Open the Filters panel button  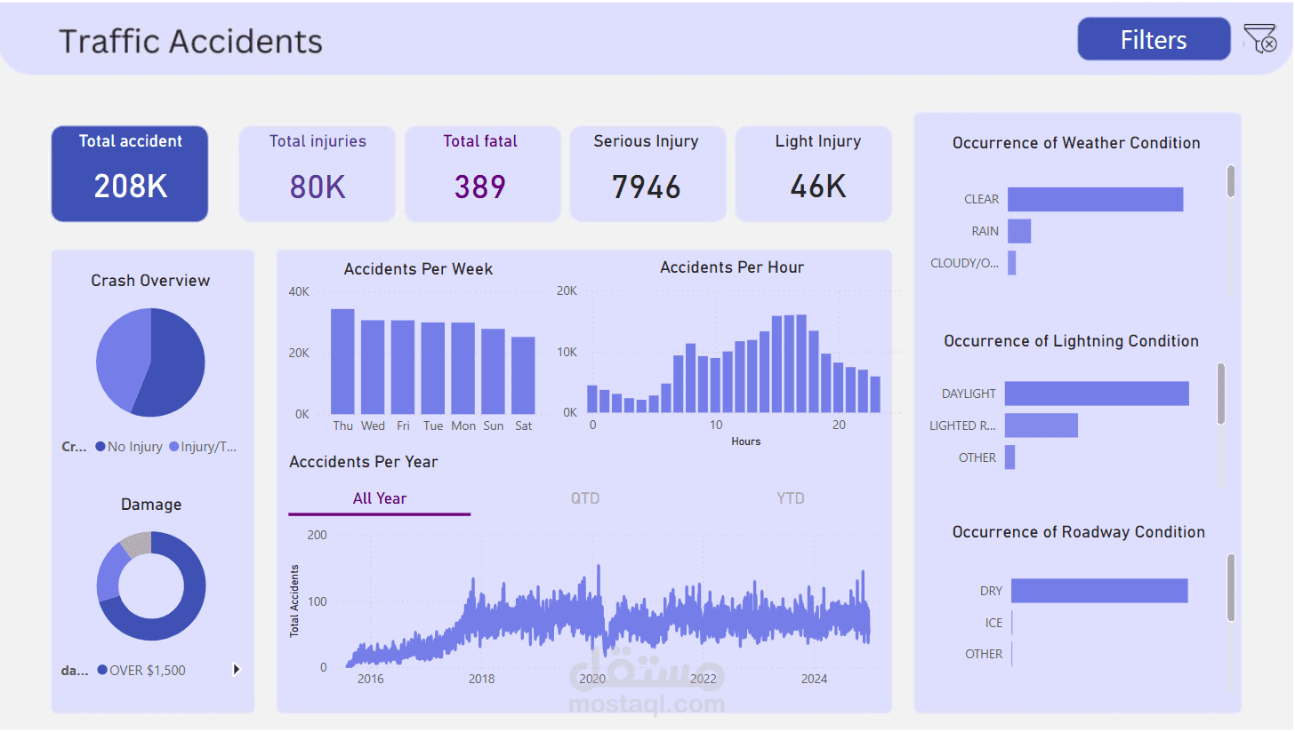1154,39
